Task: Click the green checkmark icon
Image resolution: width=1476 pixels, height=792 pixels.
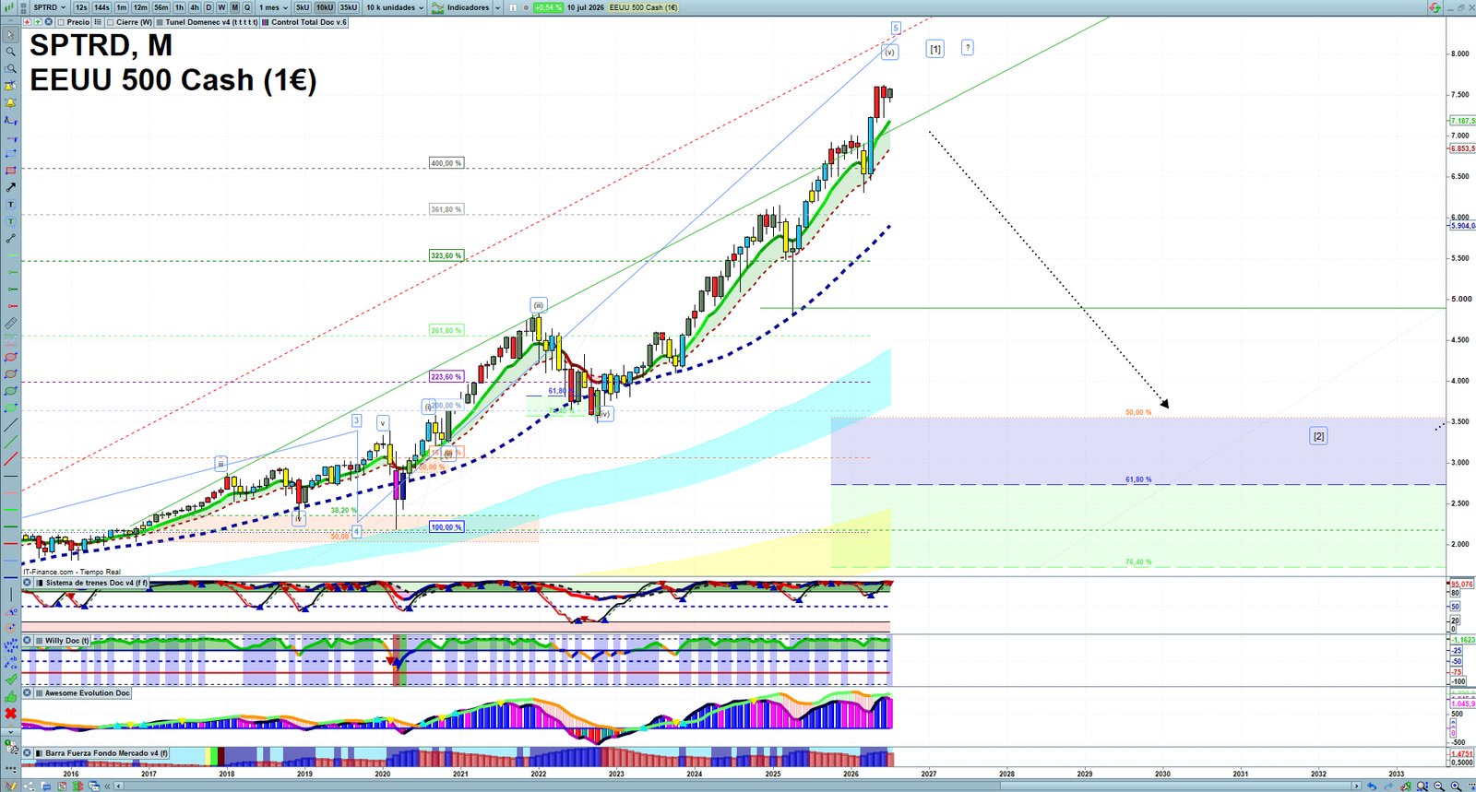Action: click(x=10, y=680)
